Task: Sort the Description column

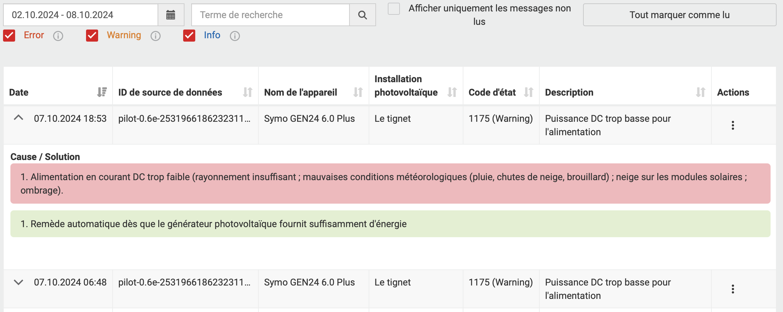Action: (701, 92)
